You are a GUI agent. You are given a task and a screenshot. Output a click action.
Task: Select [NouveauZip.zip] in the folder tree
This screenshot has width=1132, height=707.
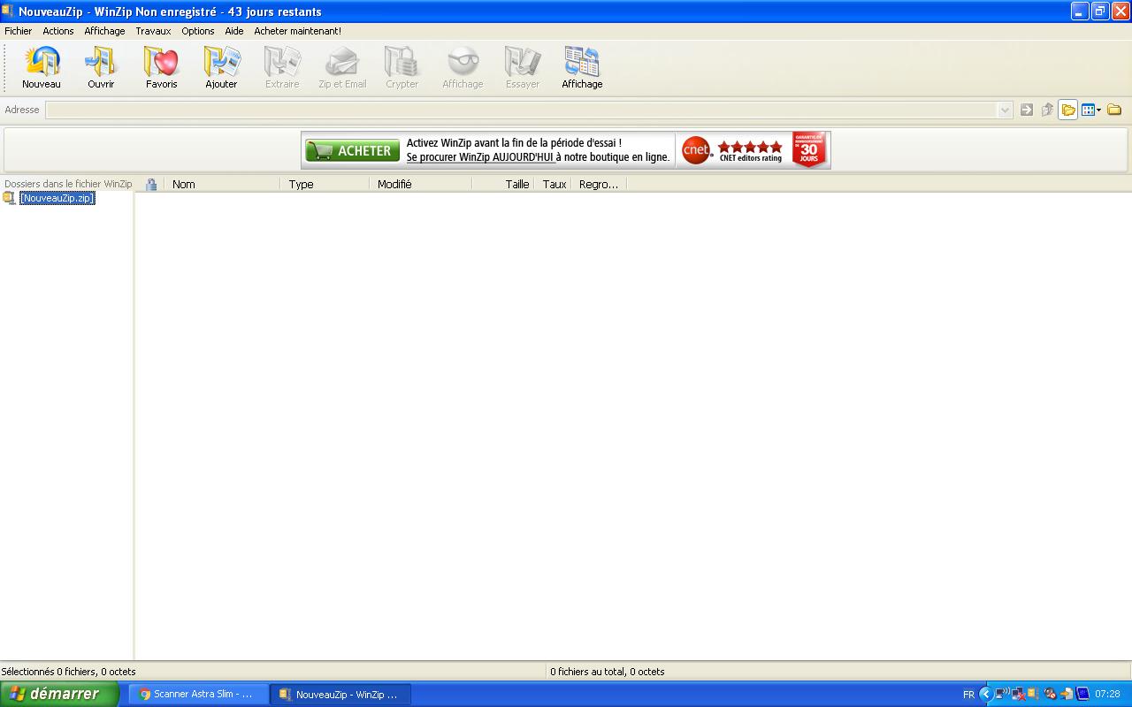point(57,198)
